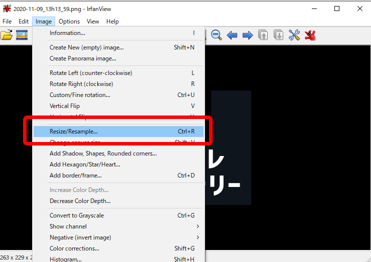Select Add border/frame...
This screenshot has height=262, width=371.
pyautogui.click(x=118, y=175)
